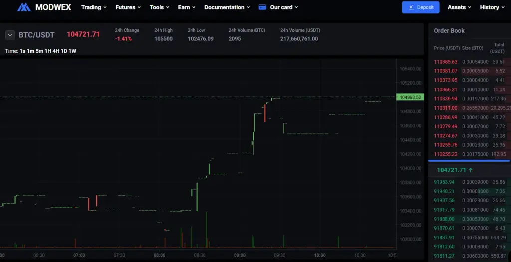Click the 09:00 time axis label

(240, 255)
